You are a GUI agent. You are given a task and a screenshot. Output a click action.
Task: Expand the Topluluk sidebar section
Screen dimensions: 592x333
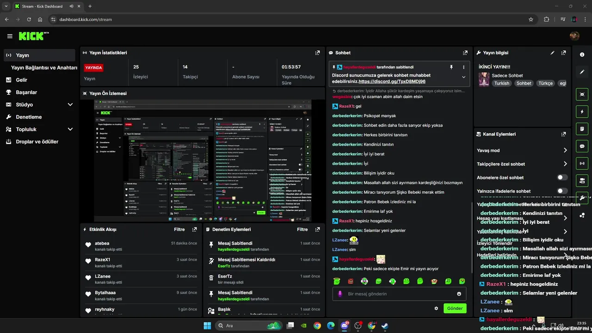tap(70, 129)
